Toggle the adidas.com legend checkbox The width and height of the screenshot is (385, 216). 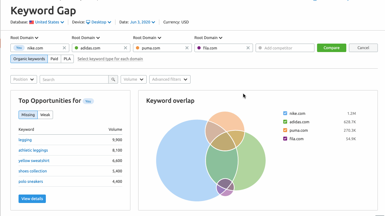click(x=285, y=122)
